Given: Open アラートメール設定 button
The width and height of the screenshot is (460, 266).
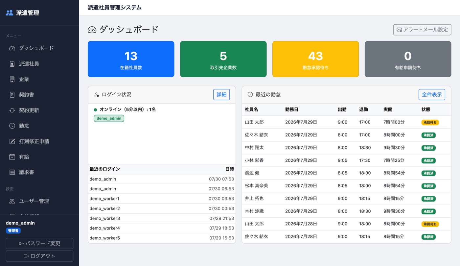Looking at the screenshot, I should pyautogui.click(x=422, y=30).
